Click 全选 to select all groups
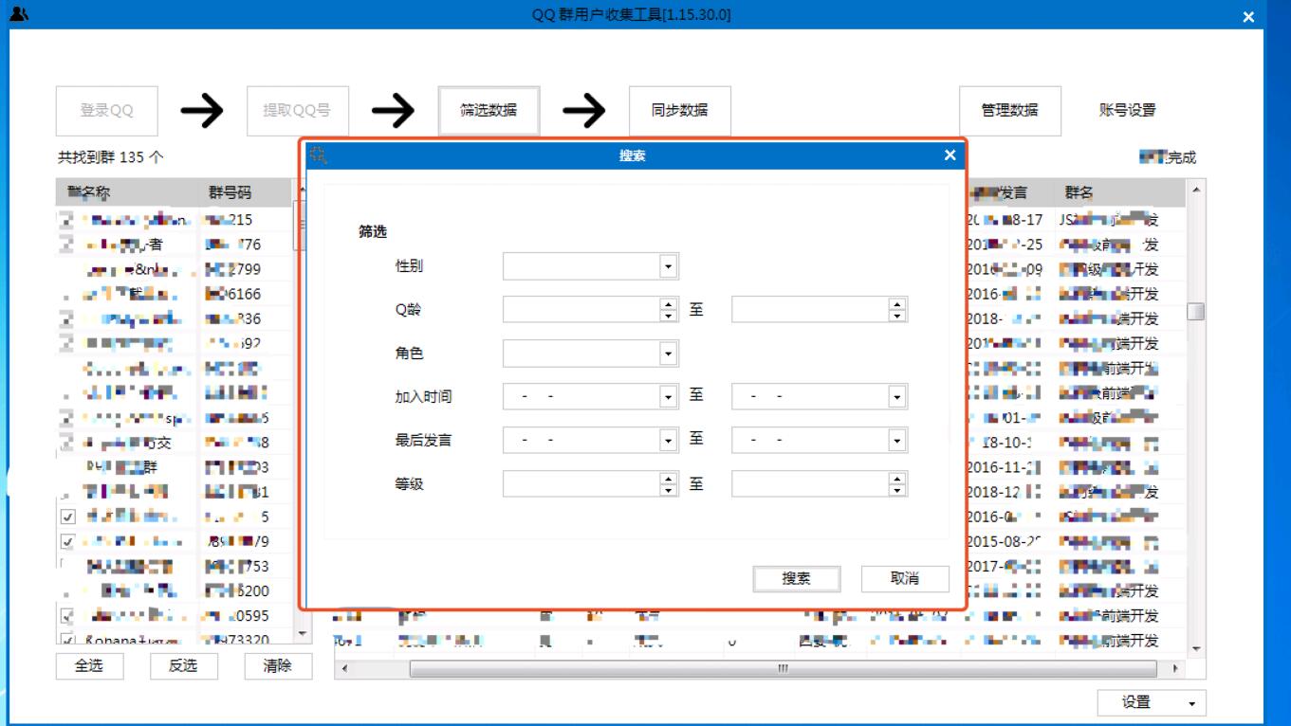 (89, 665)
